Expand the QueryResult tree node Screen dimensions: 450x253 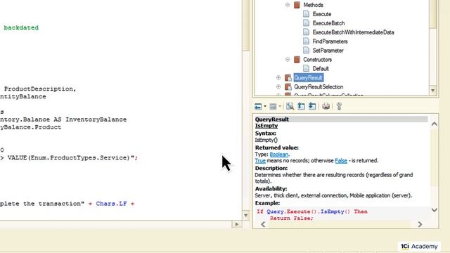(x=278, y=77)
